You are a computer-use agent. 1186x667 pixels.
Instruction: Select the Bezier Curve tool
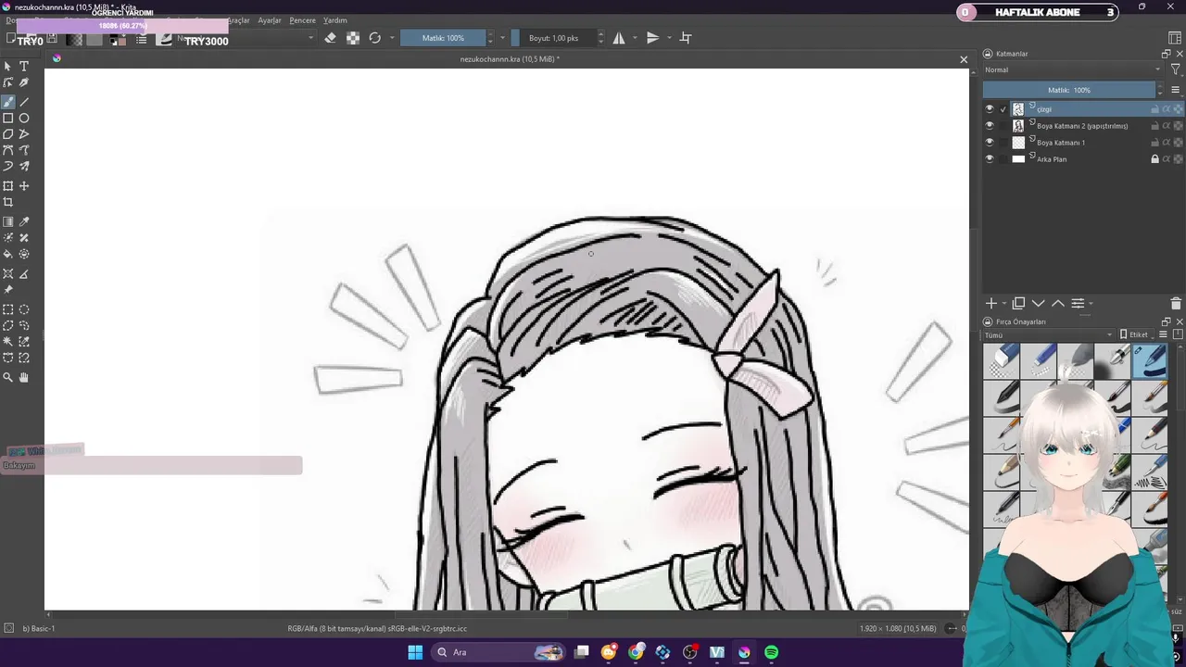click(8, 150)
